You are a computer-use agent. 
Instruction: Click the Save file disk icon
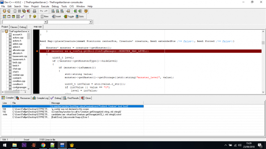click(19, 11)
